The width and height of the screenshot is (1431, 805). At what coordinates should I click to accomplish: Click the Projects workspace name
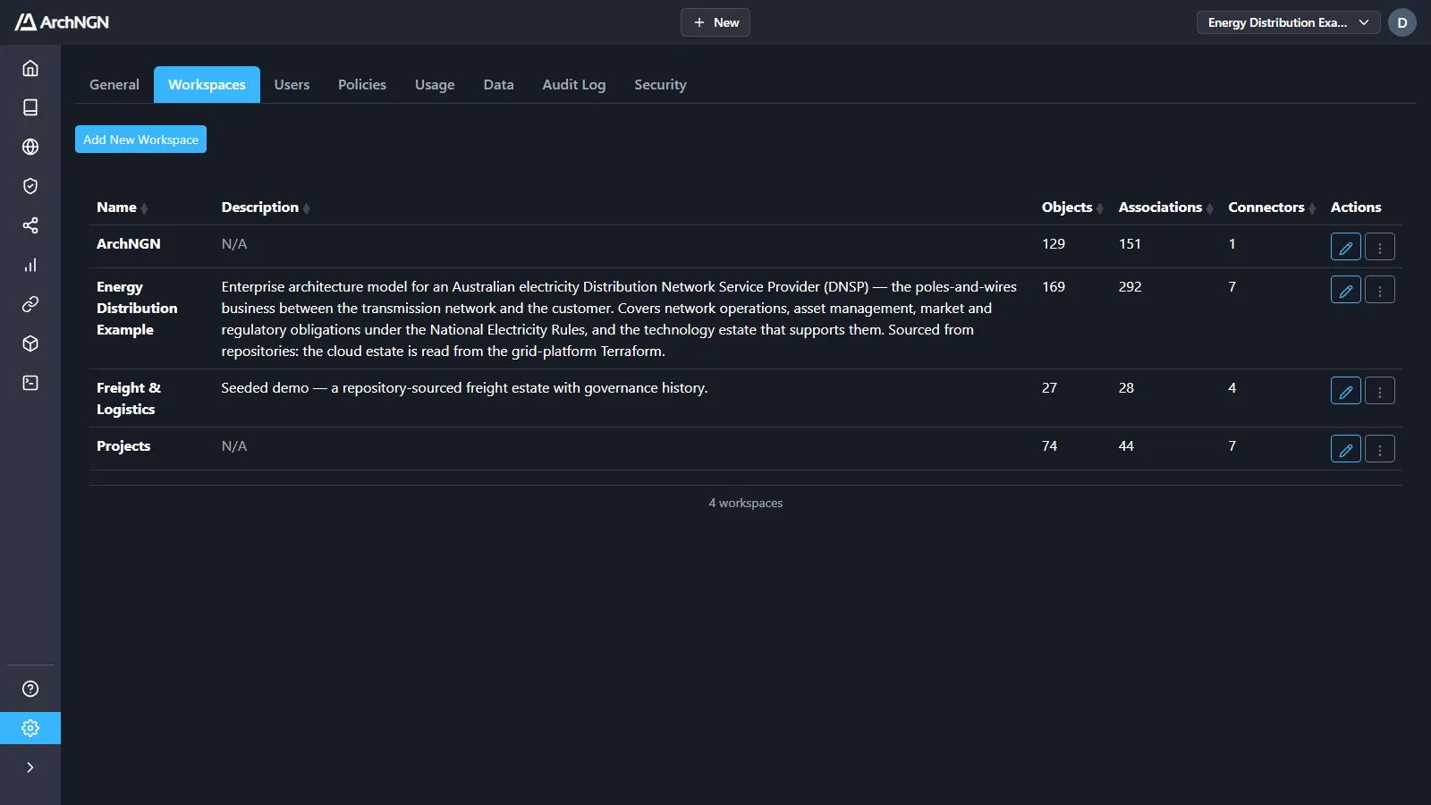pyautogui.click(x=123, y=446)
